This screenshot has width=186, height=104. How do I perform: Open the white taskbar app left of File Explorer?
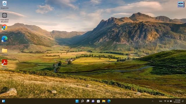tap(98, 101)
